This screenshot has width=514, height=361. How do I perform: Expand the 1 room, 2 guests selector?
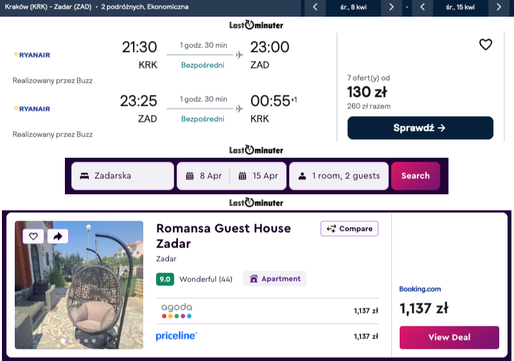point(339,176)
